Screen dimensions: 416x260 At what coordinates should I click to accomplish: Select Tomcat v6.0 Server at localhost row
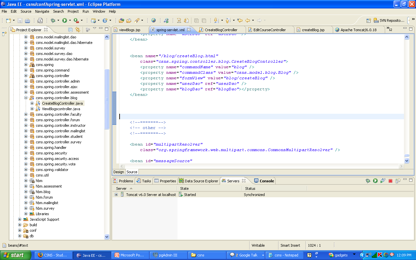(150, 195)
